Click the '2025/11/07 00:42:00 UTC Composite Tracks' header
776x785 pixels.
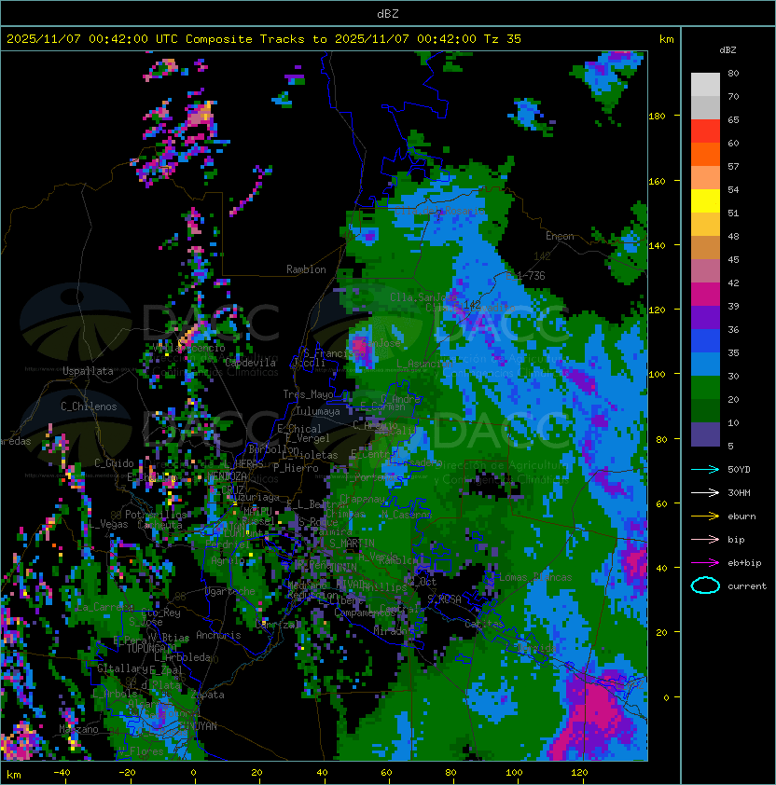pyautogui.click(x=156, y=38)
